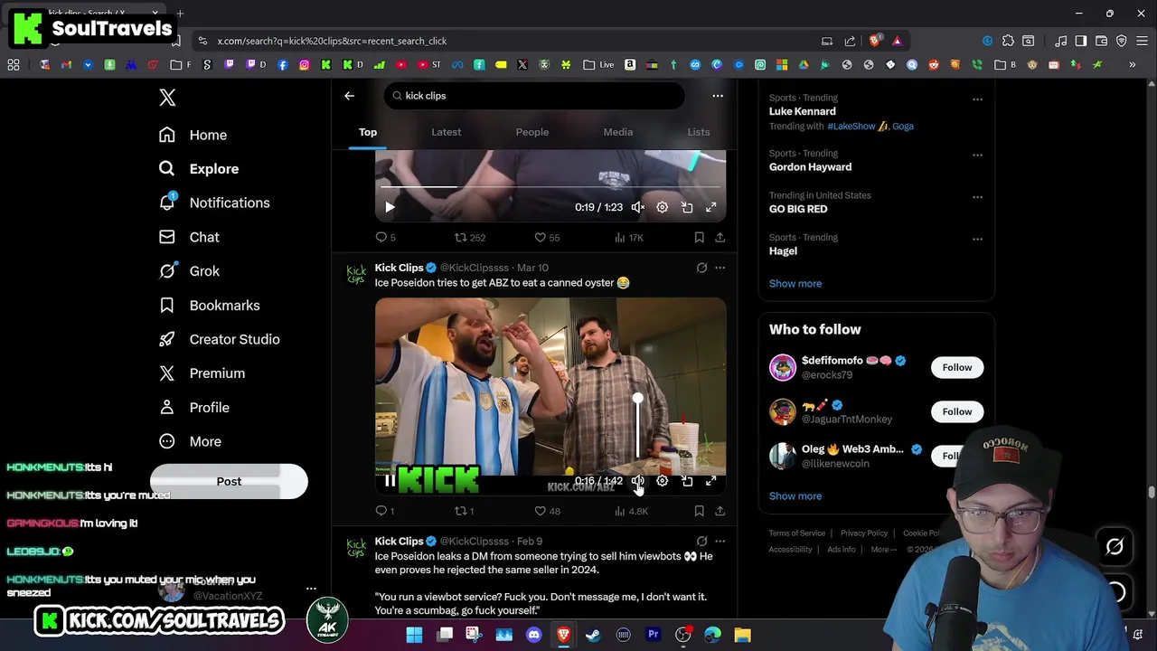Screen dimensions: 1157x651
Task: Open more options for Luke Kennard trend
Action: click(x=977, y=99)
